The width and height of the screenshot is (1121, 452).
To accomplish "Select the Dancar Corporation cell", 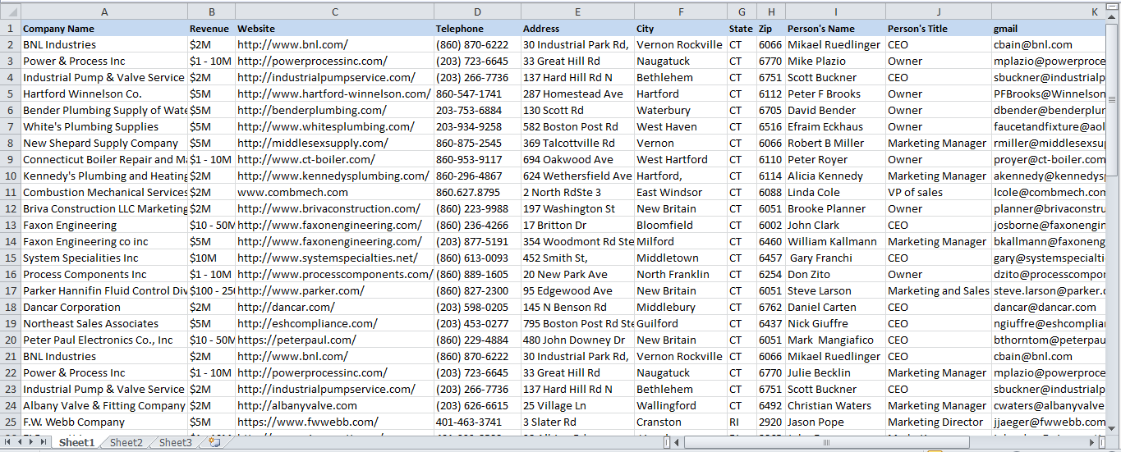I will (x=104, y=307).
